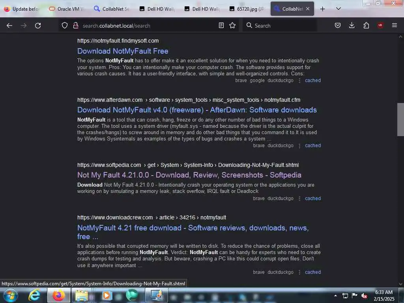Click the scrollbar up arrow

[400, 37]
